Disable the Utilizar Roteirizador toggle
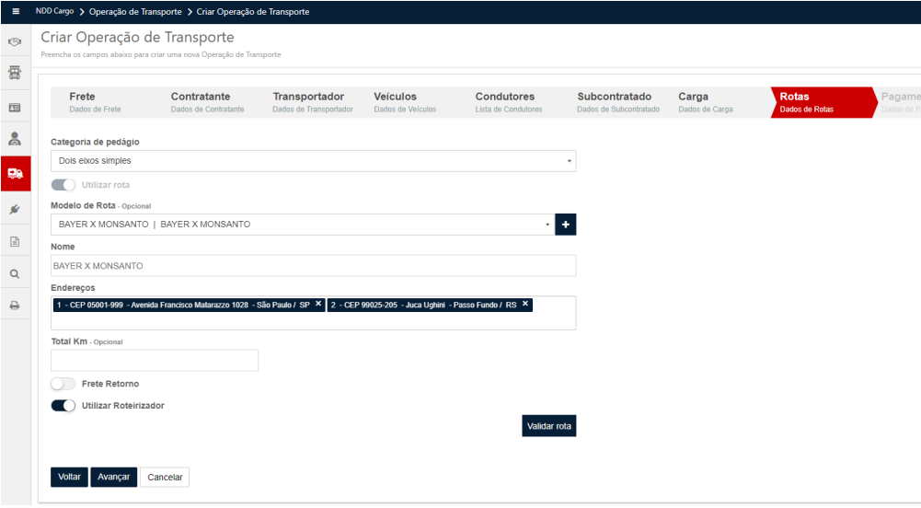 63,406
